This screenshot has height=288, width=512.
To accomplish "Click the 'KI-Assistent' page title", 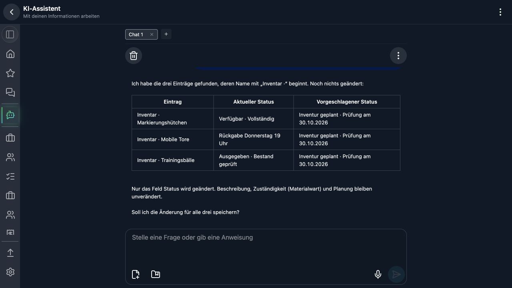I will coord(42,8).
